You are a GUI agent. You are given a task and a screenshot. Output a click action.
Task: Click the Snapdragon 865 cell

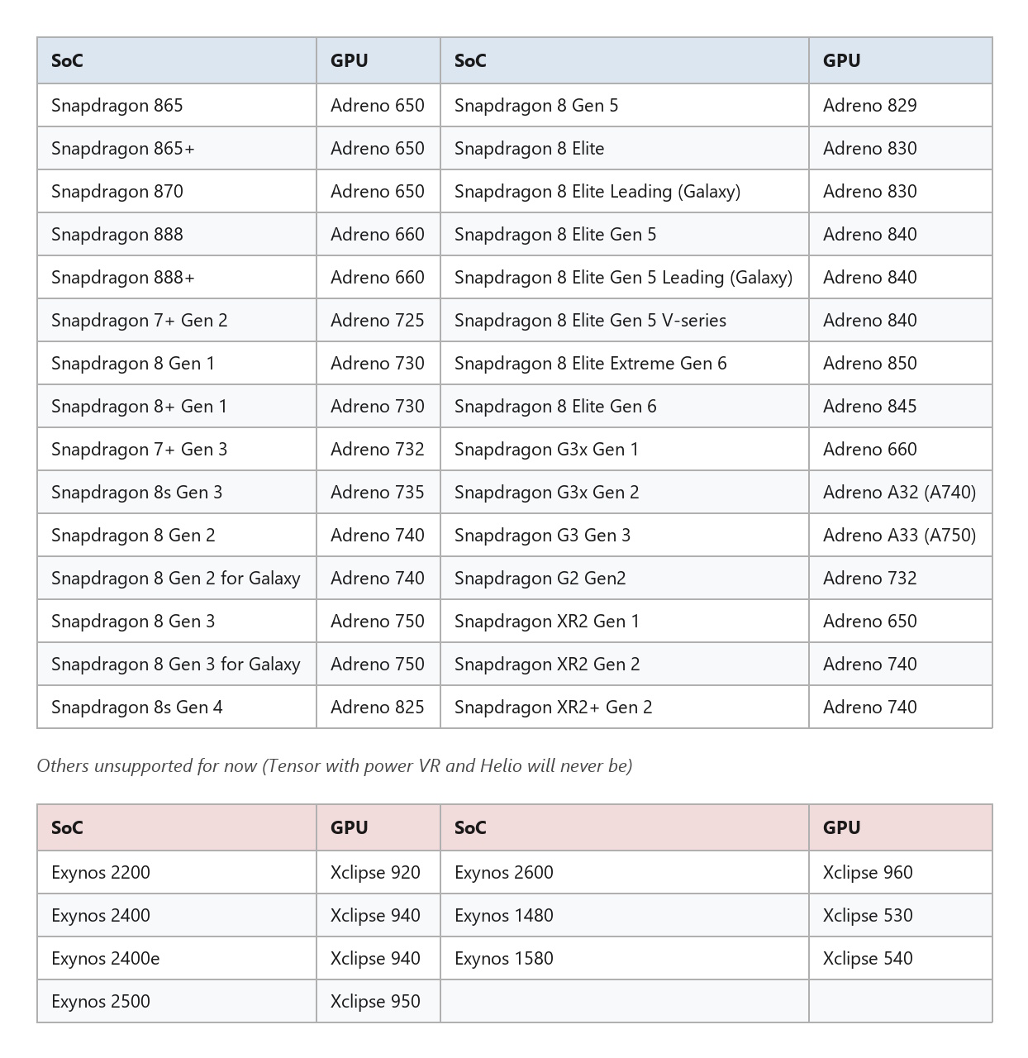(x=177, y=105)
